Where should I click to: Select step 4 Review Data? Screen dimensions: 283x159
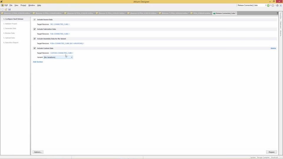tap(9, 33)
